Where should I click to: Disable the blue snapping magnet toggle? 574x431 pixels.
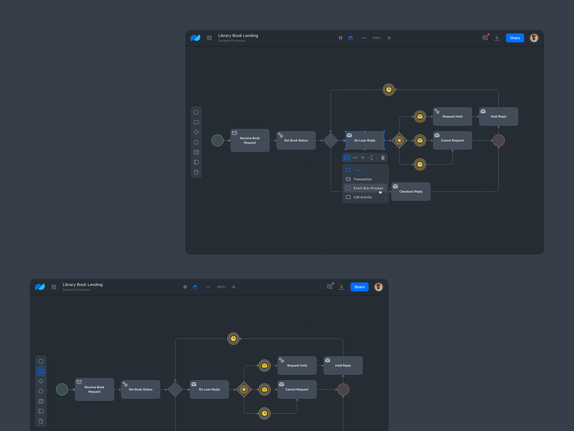pyautogui.click(x=350, y=38)
